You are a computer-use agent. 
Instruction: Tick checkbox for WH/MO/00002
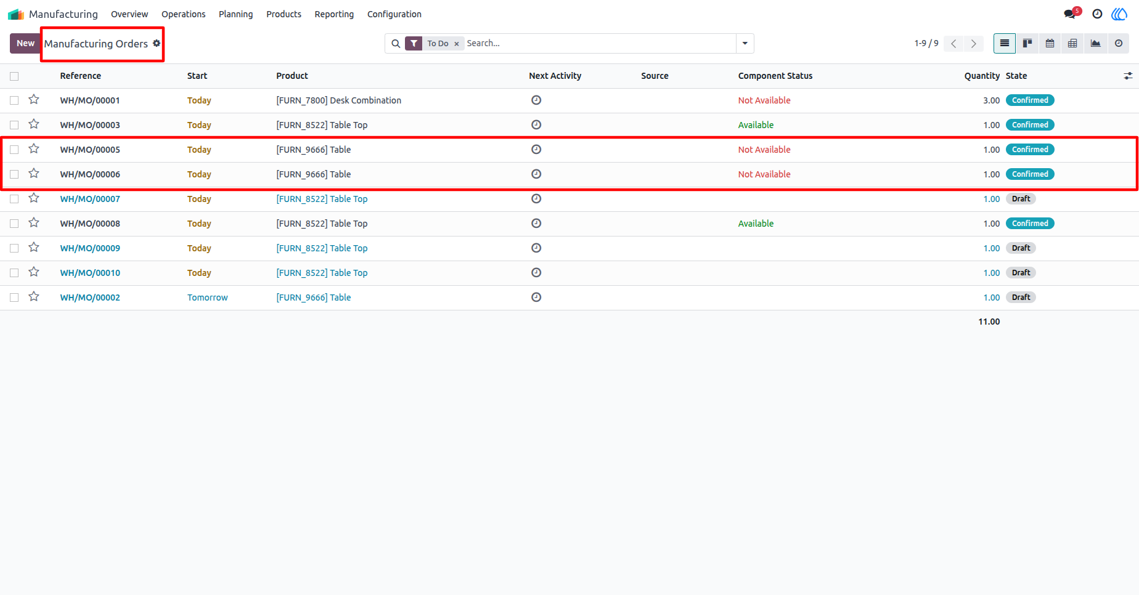(x=14, y=297)
